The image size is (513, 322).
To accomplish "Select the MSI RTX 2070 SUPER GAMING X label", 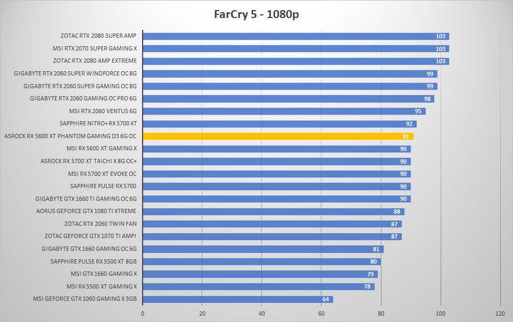I will pos(95,48).
